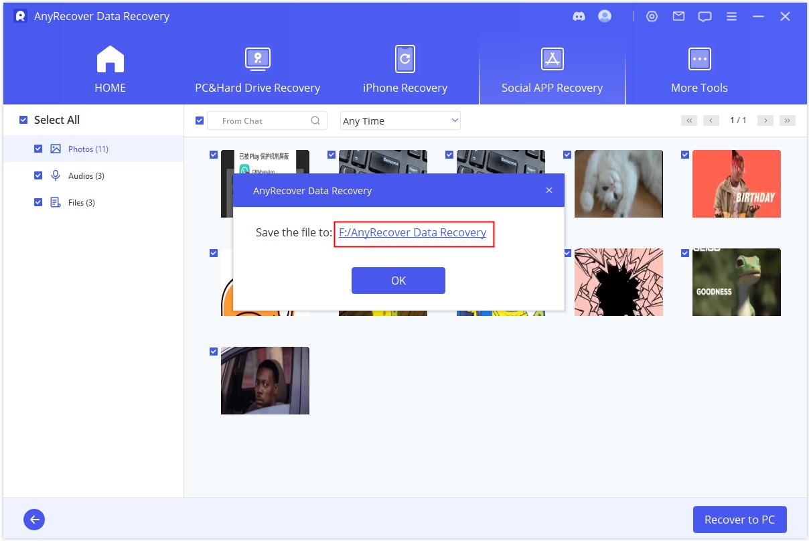Toggle the Select All checkbox
This screenshot has height=541, width=809.
click(23, 120)
